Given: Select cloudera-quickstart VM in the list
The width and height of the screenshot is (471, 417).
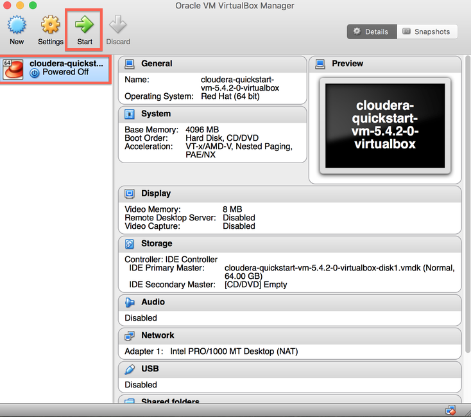Looking at the screenshot, I should point(56,69).
